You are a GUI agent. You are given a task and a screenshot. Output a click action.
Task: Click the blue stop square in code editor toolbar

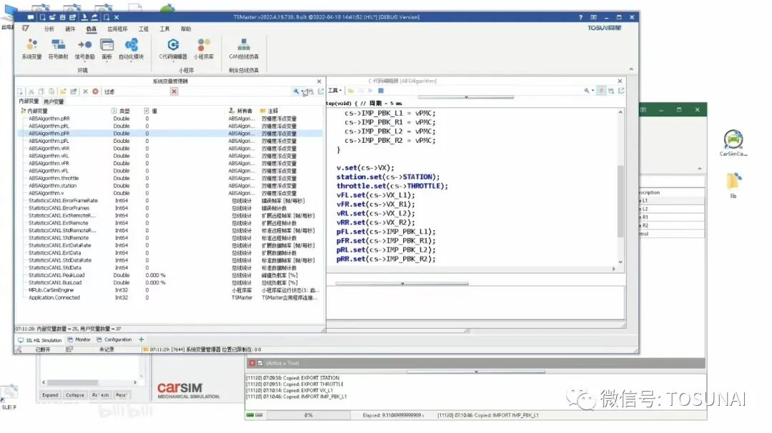click(380, 91)
